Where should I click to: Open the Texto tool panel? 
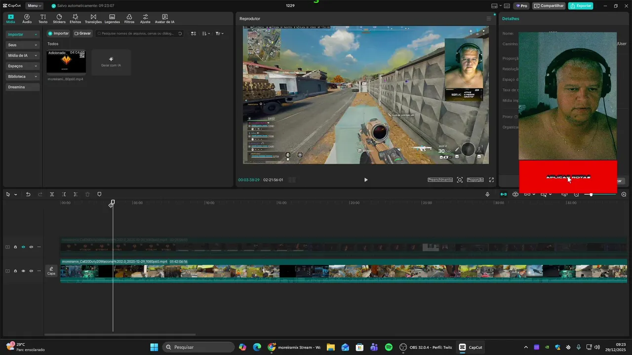[x=43, y=19]
